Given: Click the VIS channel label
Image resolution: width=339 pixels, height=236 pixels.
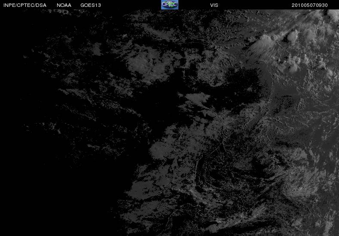Looking at the screenshot, I should pyautogui.click(x=214, y=5).
